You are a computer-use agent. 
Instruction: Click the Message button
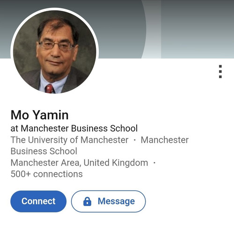click(109, 201)
